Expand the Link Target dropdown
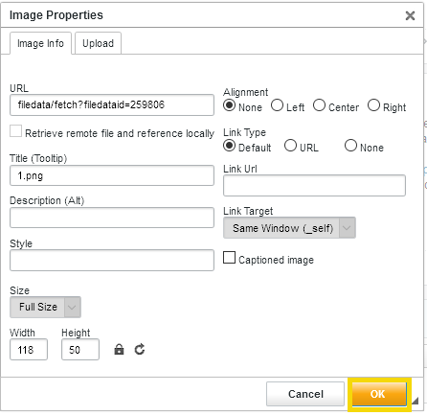This screenshot has width=427, height=415. (289, 228)
